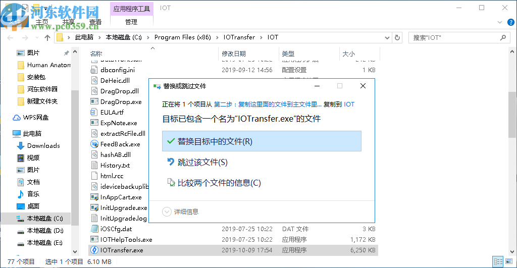Select 本地磁盘 (E:) drive icon in sidebar
This screenshot has width=517, height=268.
pyautogui.click(x=20, y=243)
